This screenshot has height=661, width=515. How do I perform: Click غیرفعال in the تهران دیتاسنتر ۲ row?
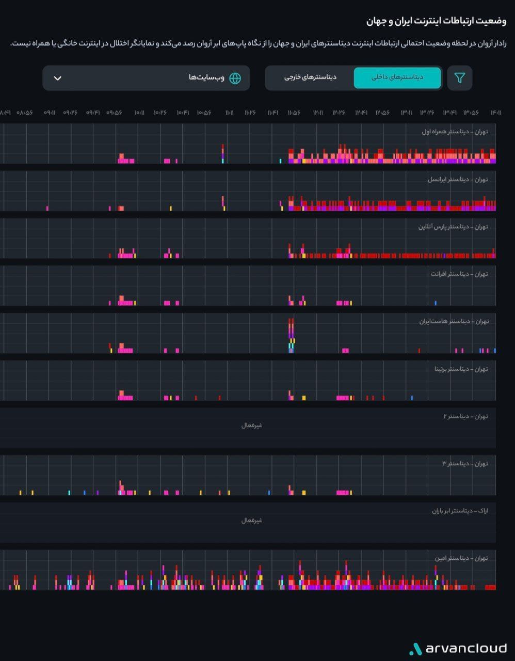(251, 426)
